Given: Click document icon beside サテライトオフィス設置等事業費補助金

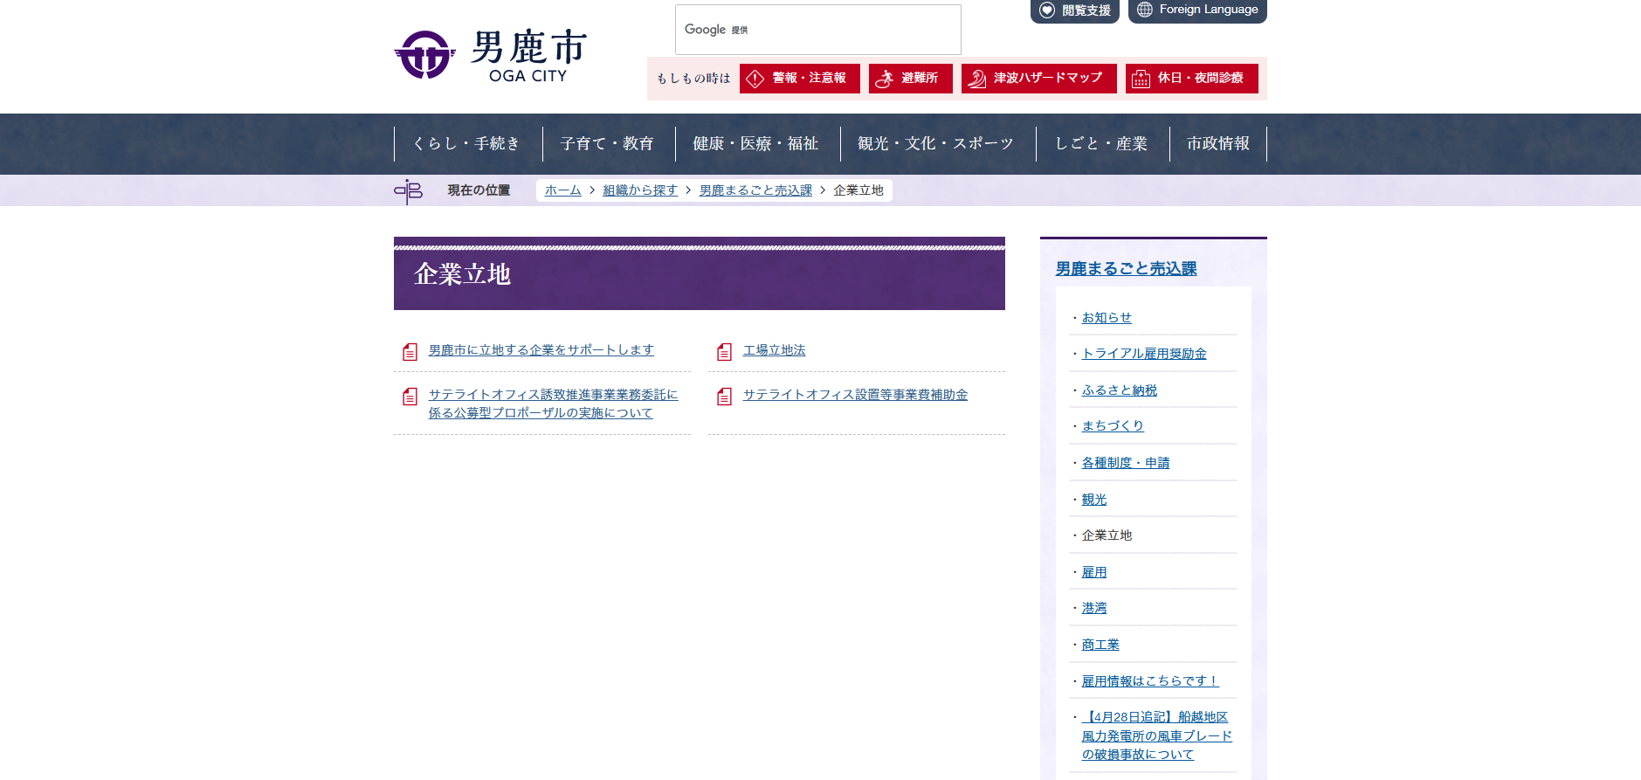Looking at the screenshot, I should click(724, 397).
